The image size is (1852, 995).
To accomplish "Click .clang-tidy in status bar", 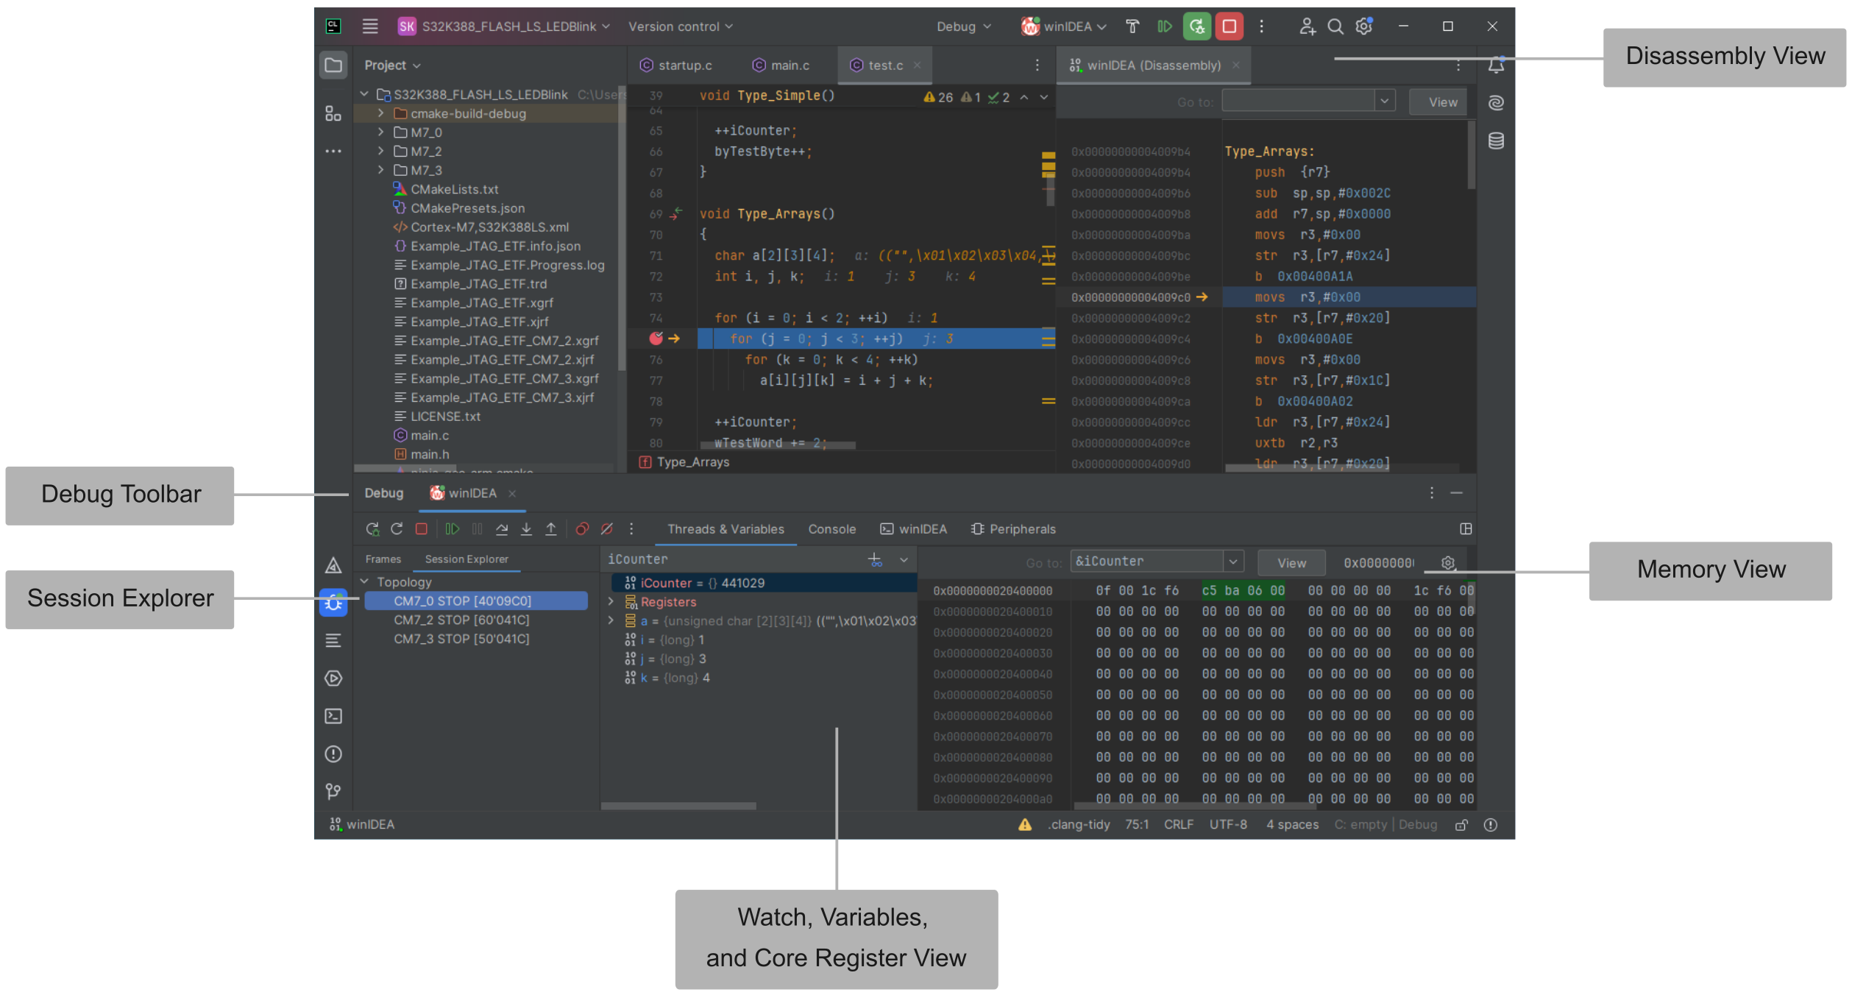I will click(x=1079, y=824).
